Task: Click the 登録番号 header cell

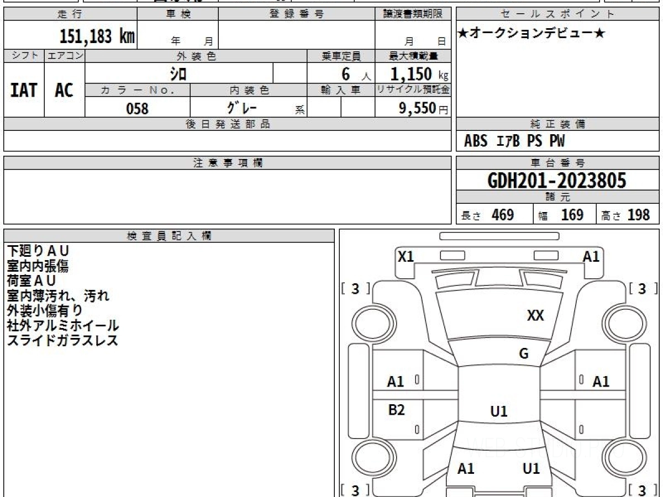Action: (296, 14)
